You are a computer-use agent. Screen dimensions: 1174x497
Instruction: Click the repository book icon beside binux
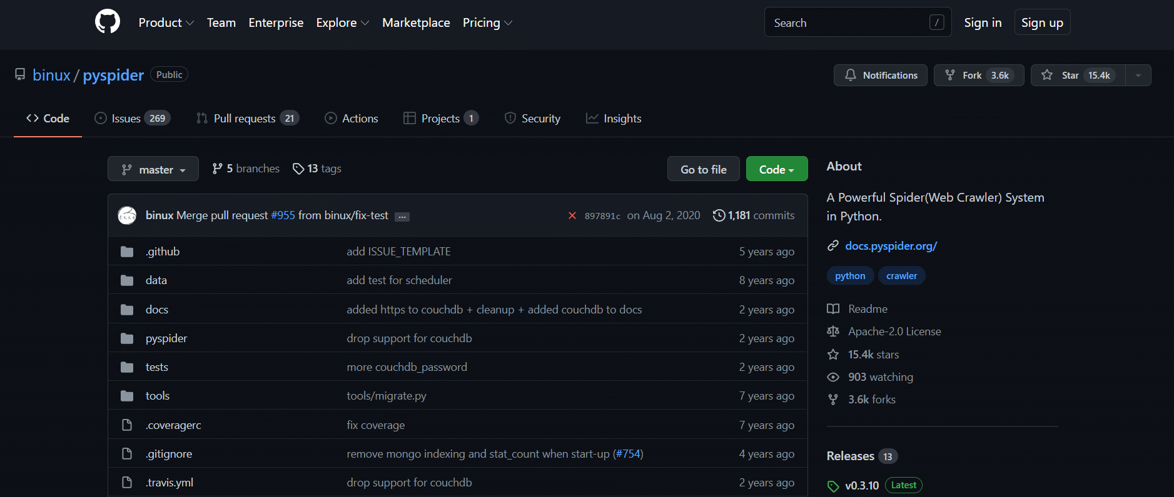tap(20, 75)
